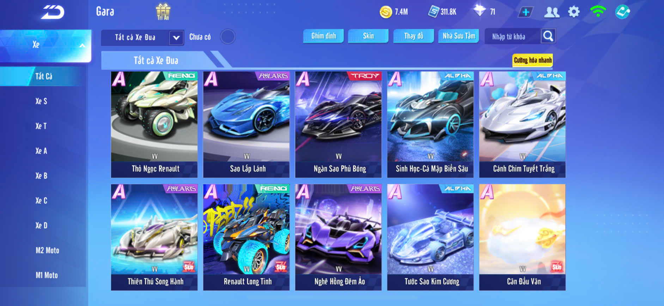Select the M2 Moto category
Screen dimensions: 664x306
coord(47,250)
